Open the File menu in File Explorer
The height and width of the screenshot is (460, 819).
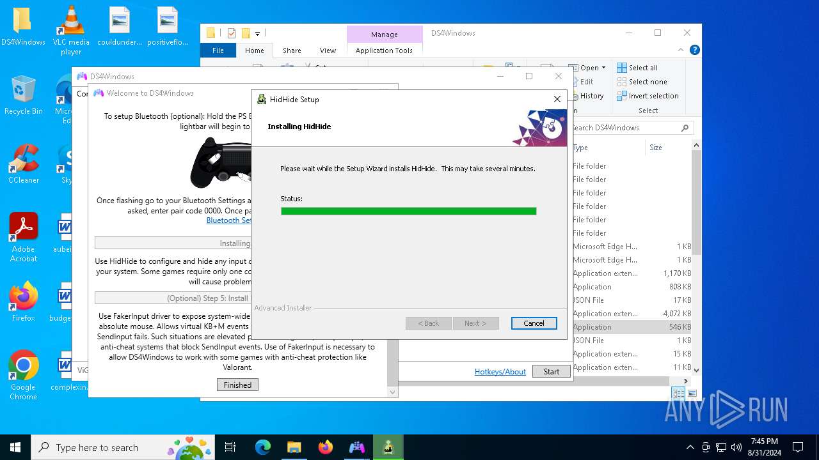coord(218,50)
